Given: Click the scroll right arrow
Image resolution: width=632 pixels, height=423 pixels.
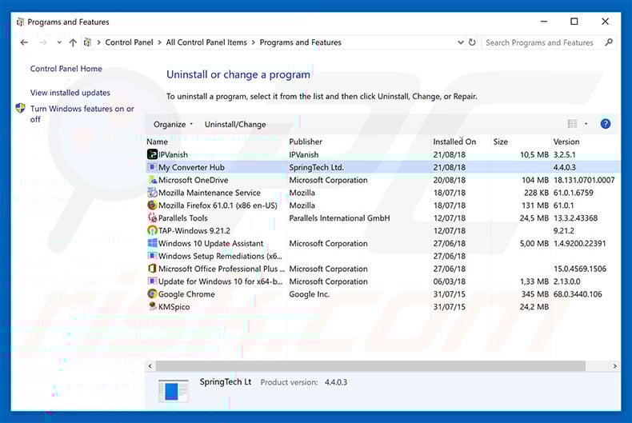Looking at the screenshot, I should click(614, 365).
